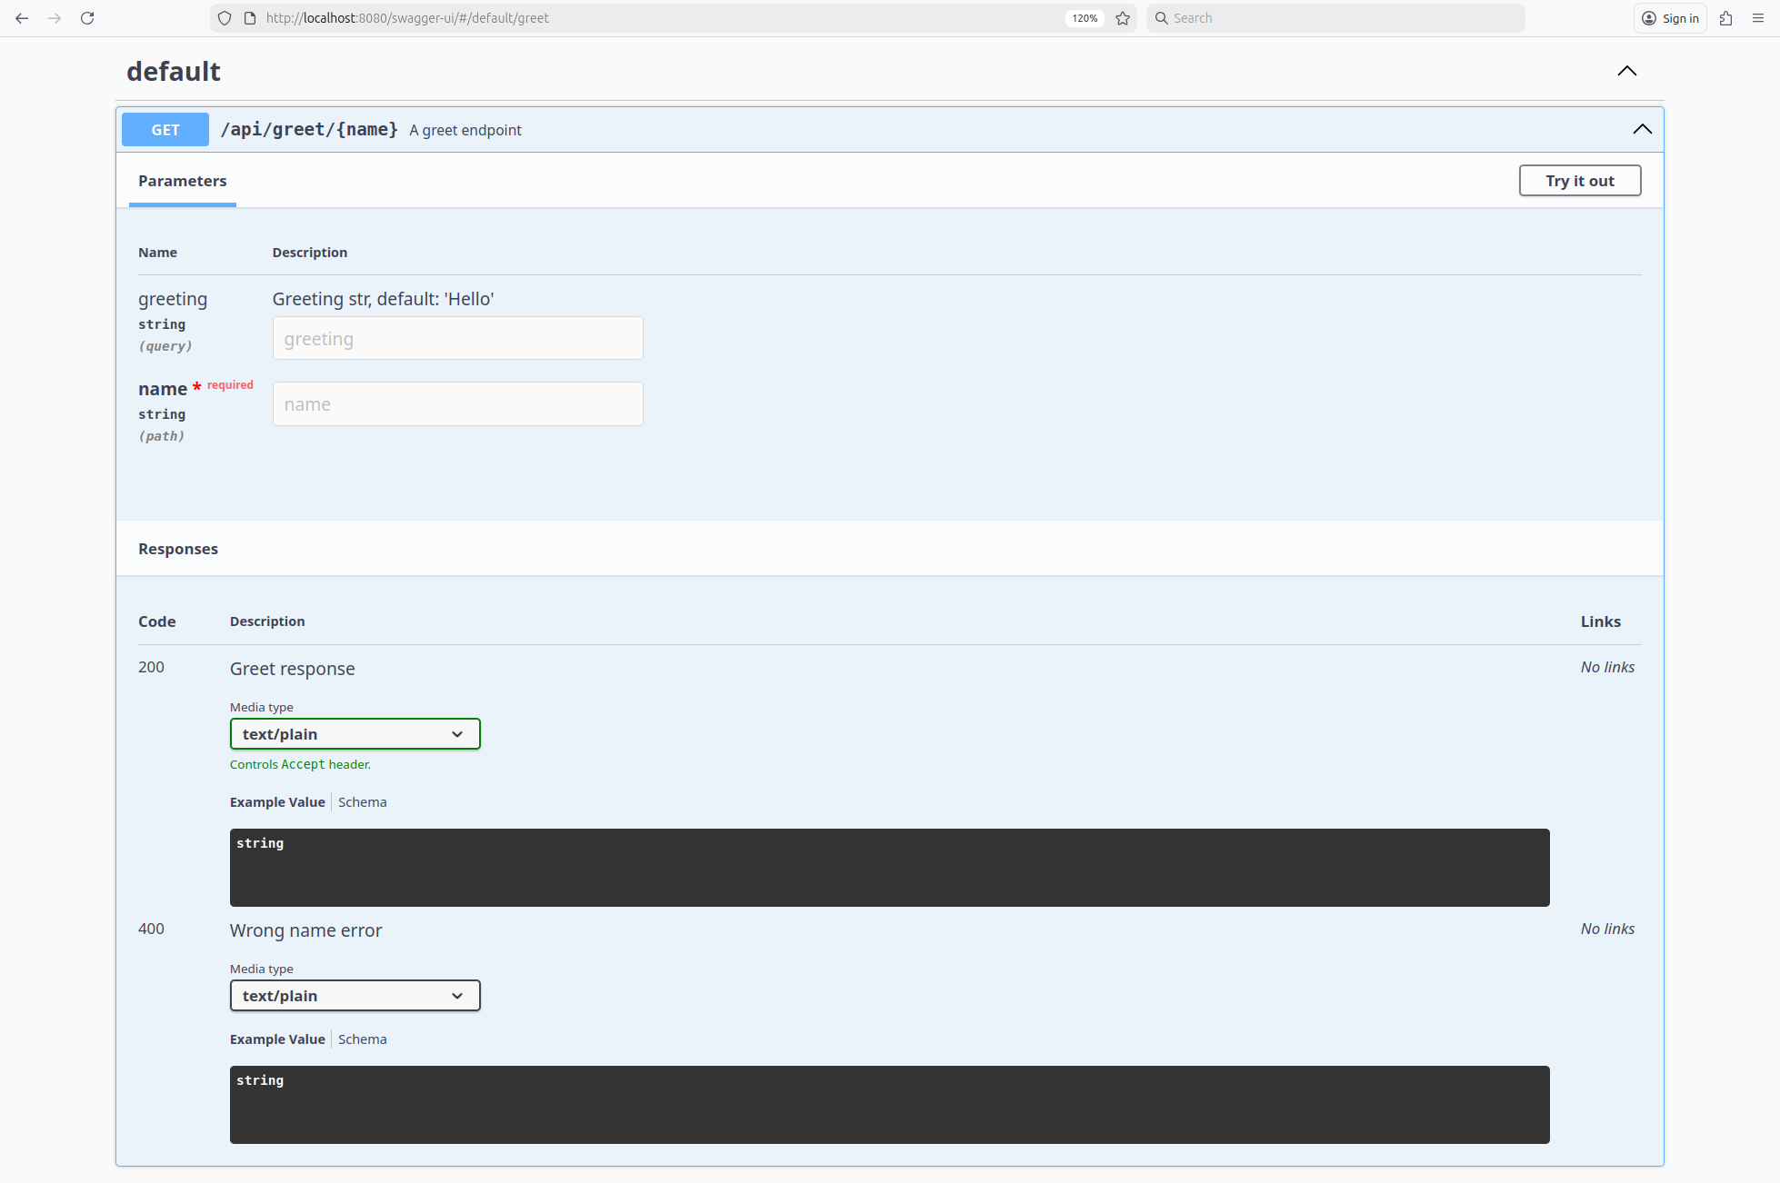Open the browser hamburger menu
The width and height of the screenshot is (1780, 1183).
(x=1758, y=18)
